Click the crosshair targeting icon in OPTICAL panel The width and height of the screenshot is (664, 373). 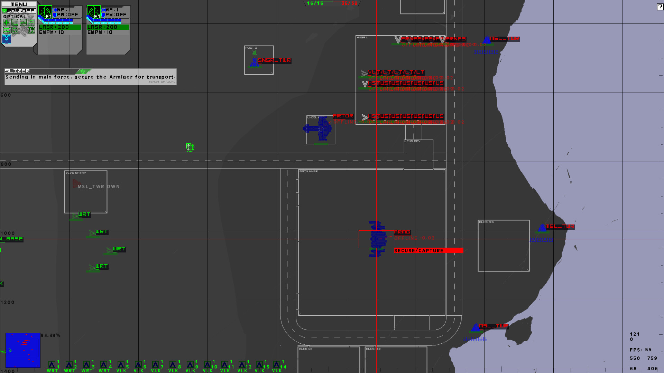click(x=15, y=30)
